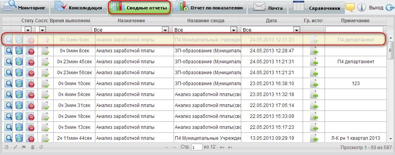Click pencil edit icon in bottom toolbar

(15, 147)
